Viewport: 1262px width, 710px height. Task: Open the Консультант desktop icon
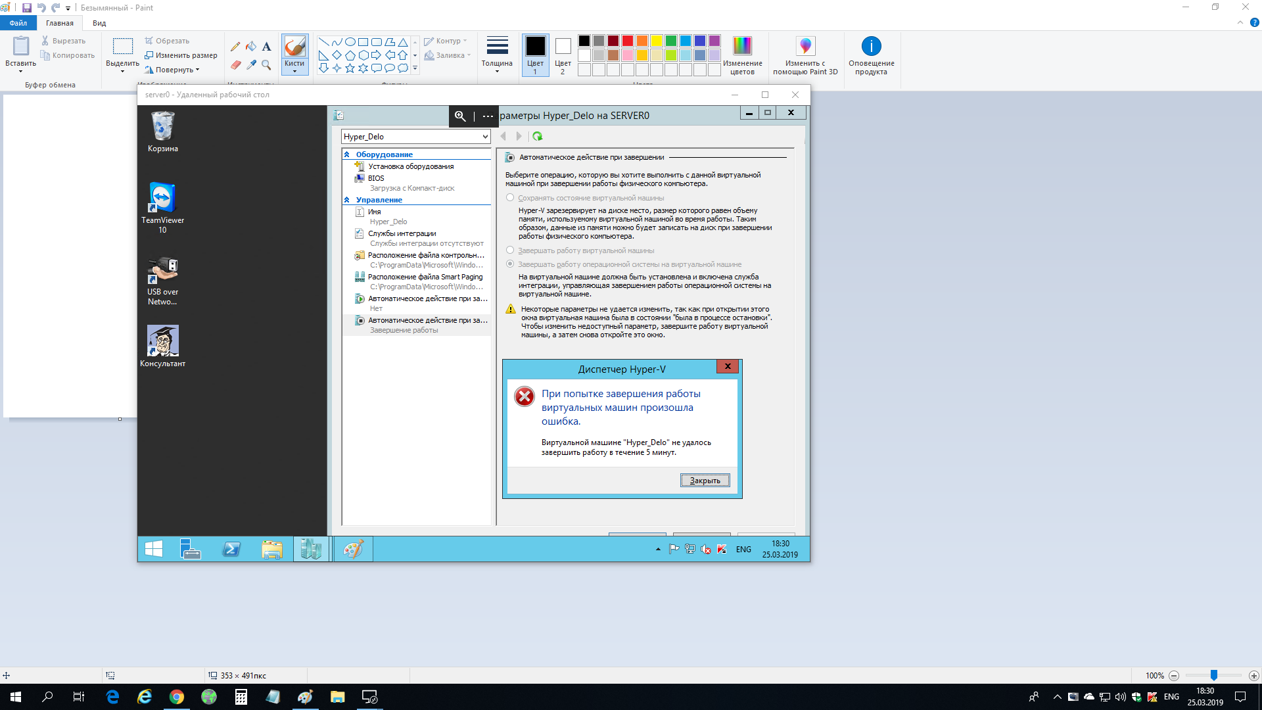pos(162,346)
